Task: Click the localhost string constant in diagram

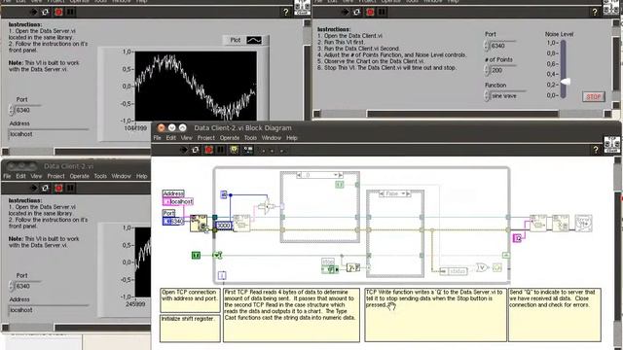Action: tap(178, 201)
